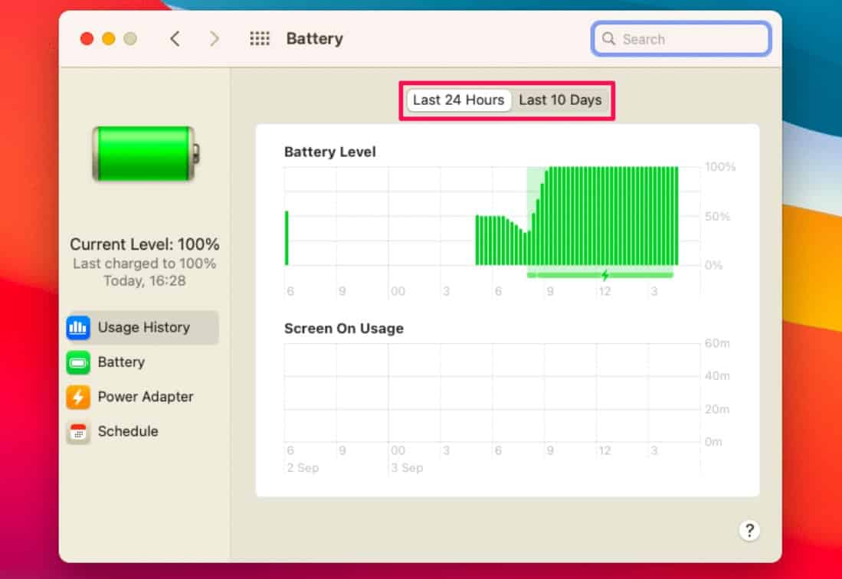The height and width of the screenshot is (579, 842).
Task: Minimize the window with the yellow button
Action: 108,39
